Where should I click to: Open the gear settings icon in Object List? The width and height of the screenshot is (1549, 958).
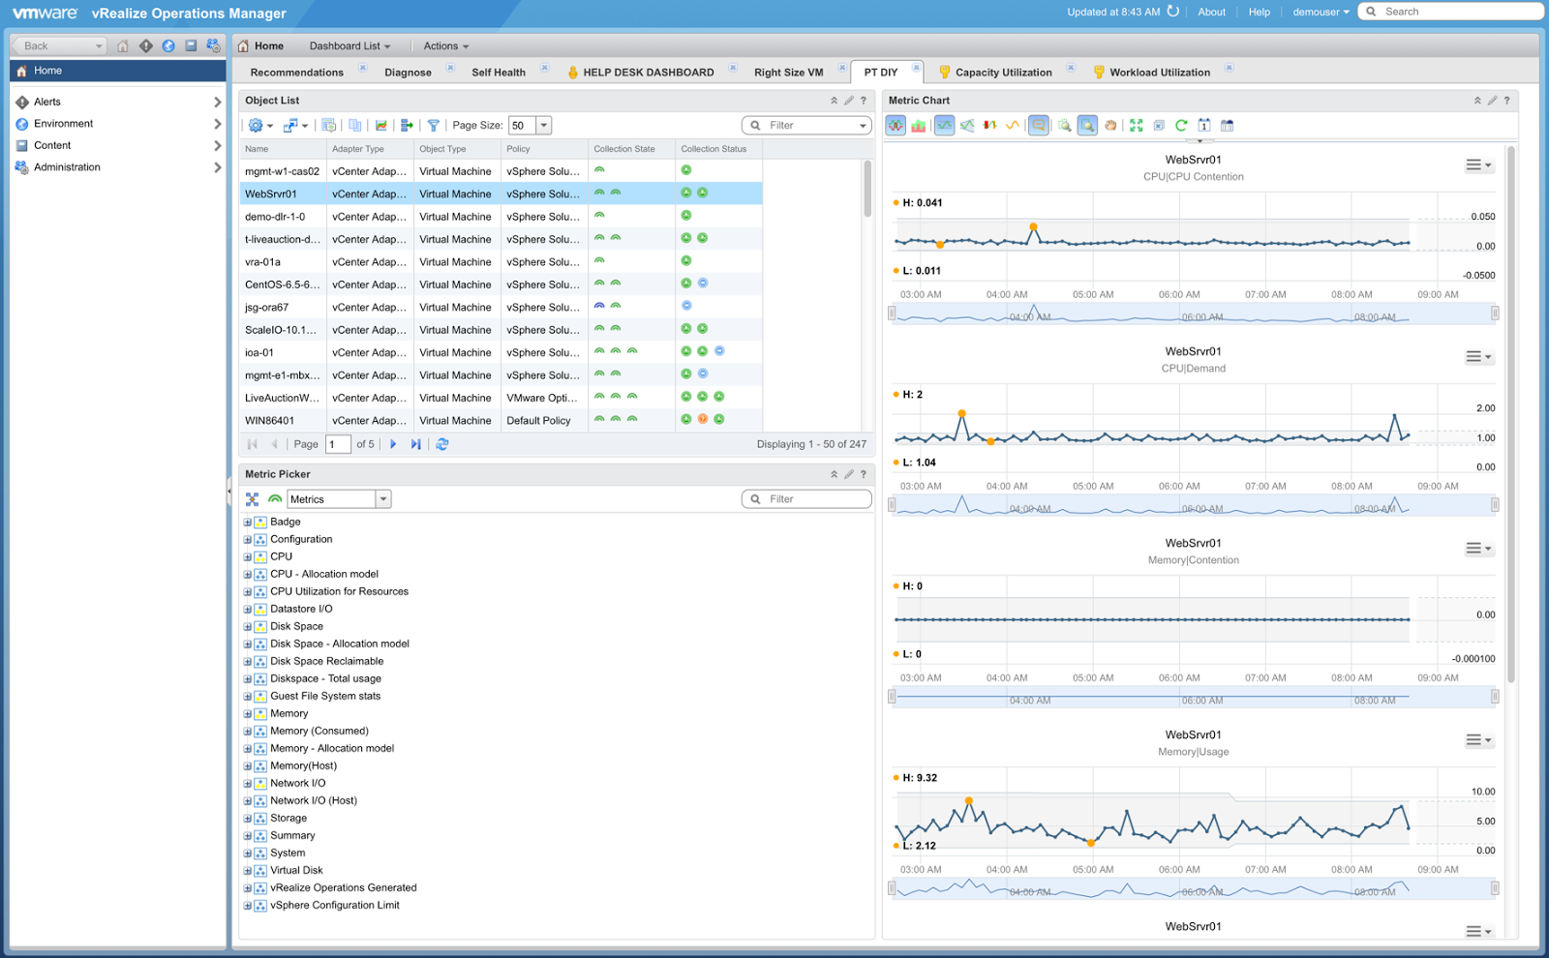(255, 125)
